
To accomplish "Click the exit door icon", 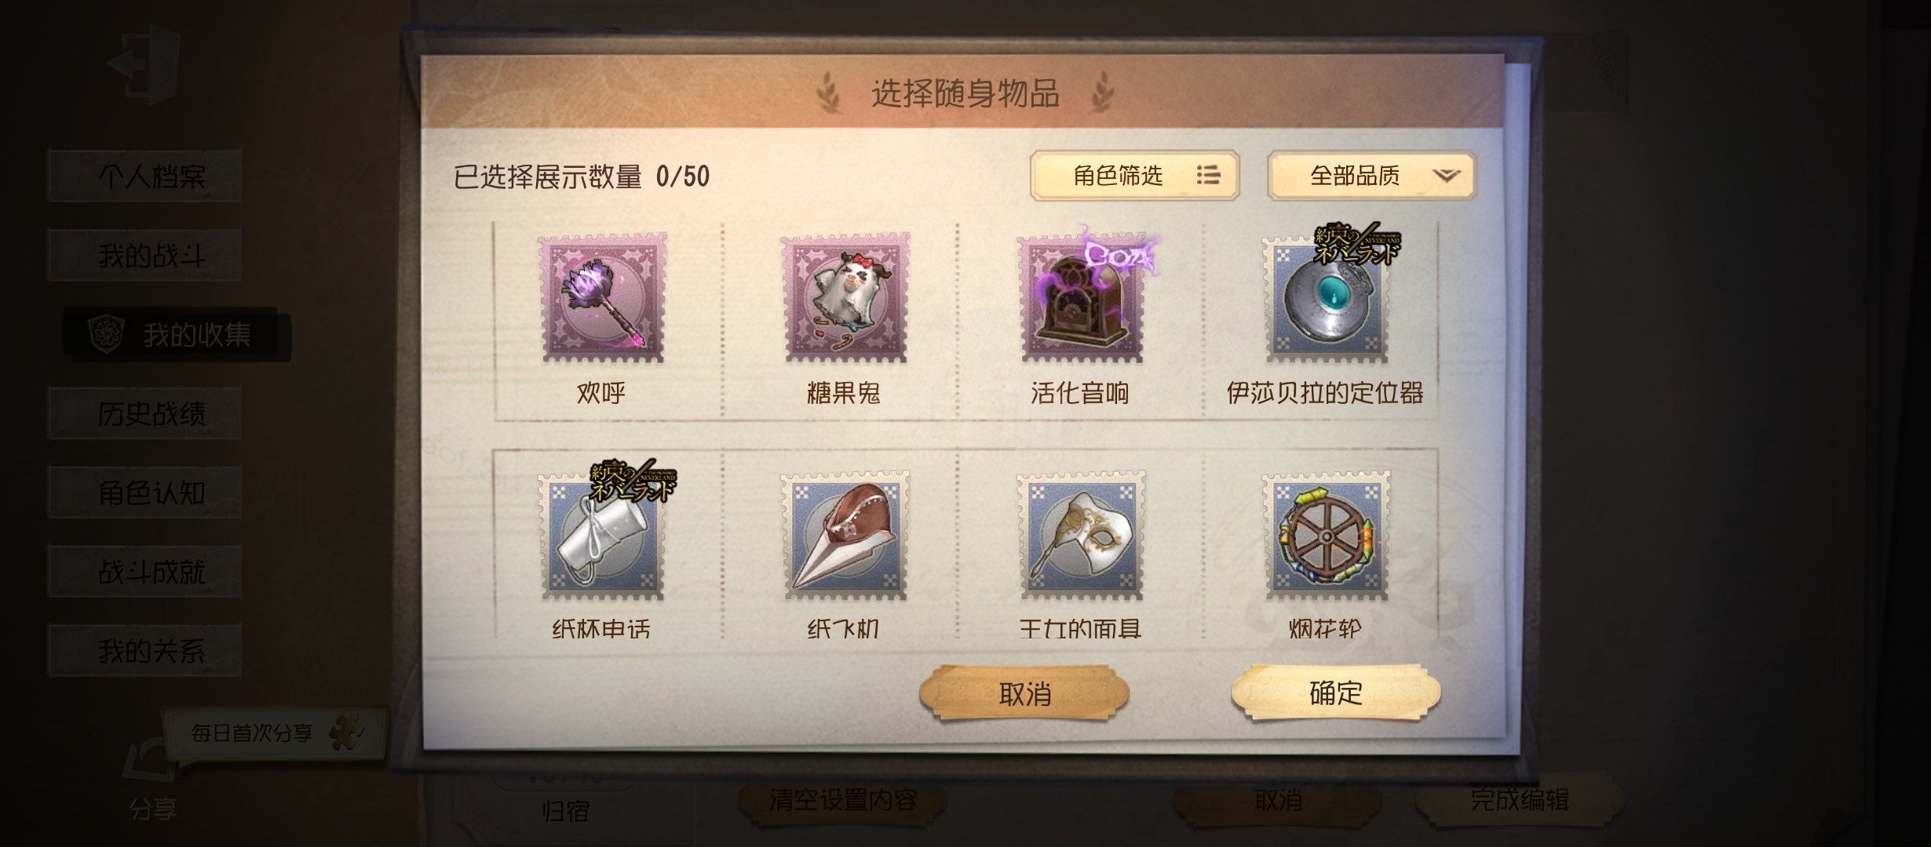I will click(144, 63).
